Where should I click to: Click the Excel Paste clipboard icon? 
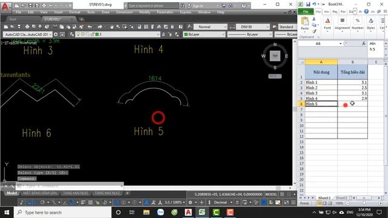click(305, 22)
